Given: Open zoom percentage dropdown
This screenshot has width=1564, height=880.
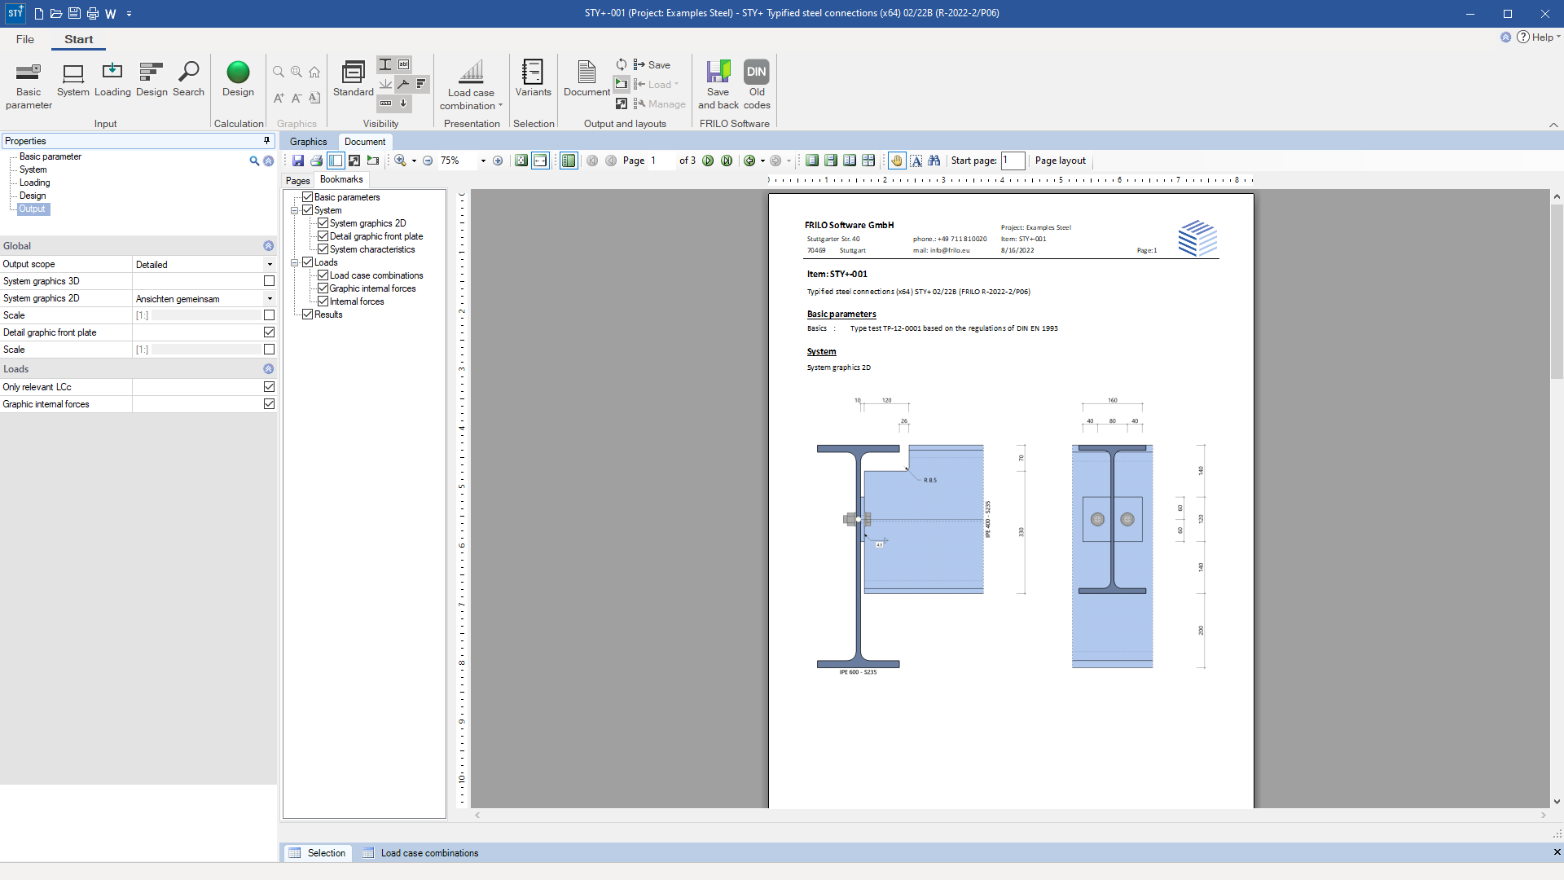Looking at the screenshot, I should coord(483,161).
